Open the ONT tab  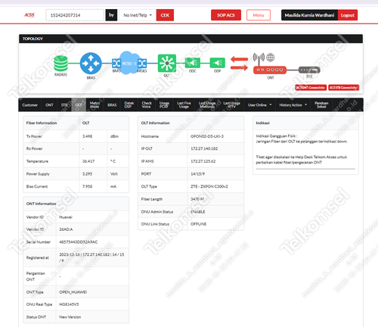(x=49, y=105)
